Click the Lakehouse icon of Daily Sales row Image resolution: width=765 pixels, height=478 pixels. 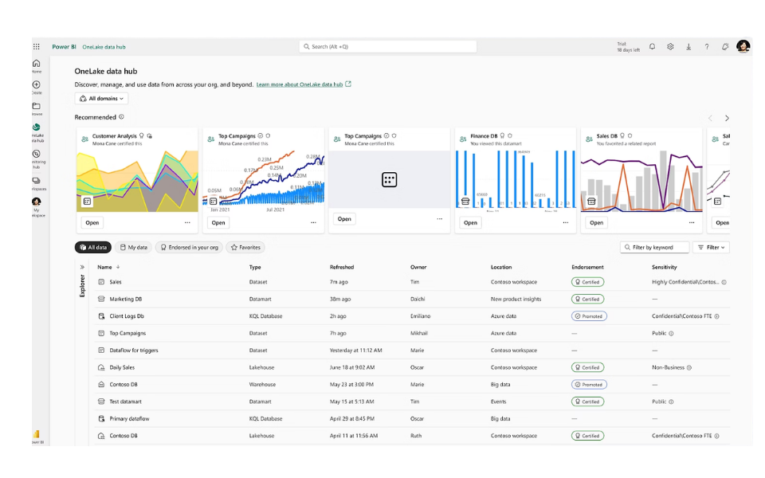point(101,367)
